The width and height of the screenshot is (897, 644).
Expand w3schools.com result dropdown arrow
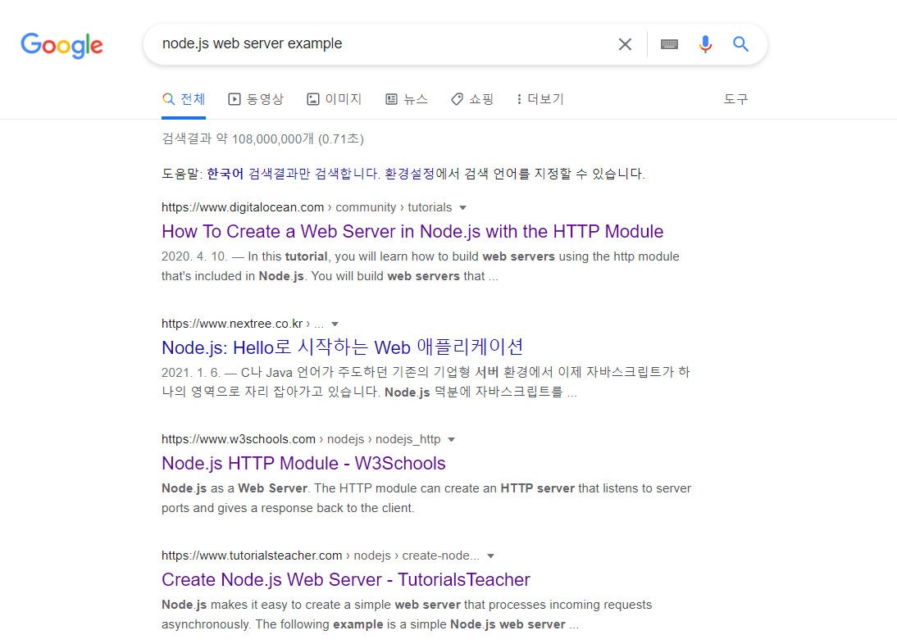pyautogui.click(x=451, y=439)
